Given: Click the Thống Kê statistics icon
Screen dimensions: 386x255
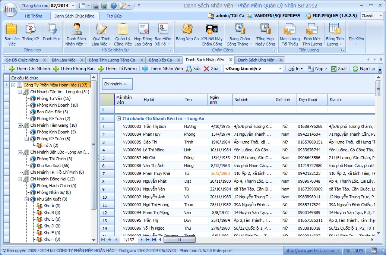Looking at the screenshot, I should [31, 34].
